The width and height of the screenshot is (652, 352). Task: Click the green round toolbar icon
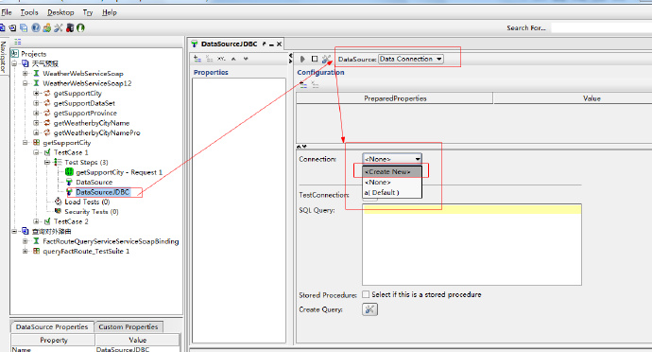80,27
